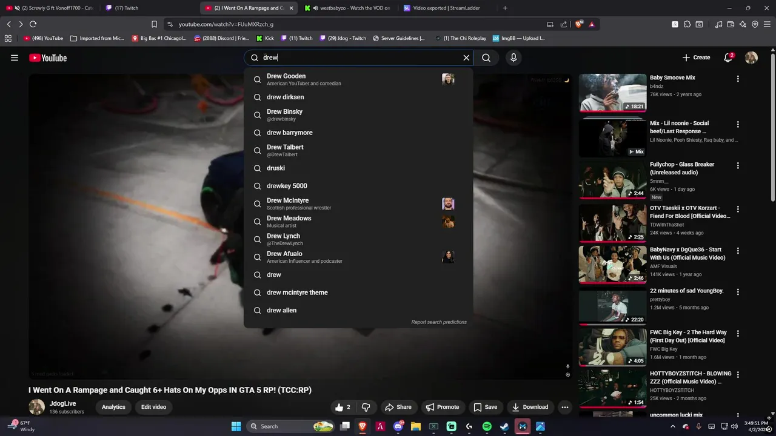The width and height of the screenshot is (776, 436).
Task: Submit search with the magnifier button
Action: click(486, 58)
